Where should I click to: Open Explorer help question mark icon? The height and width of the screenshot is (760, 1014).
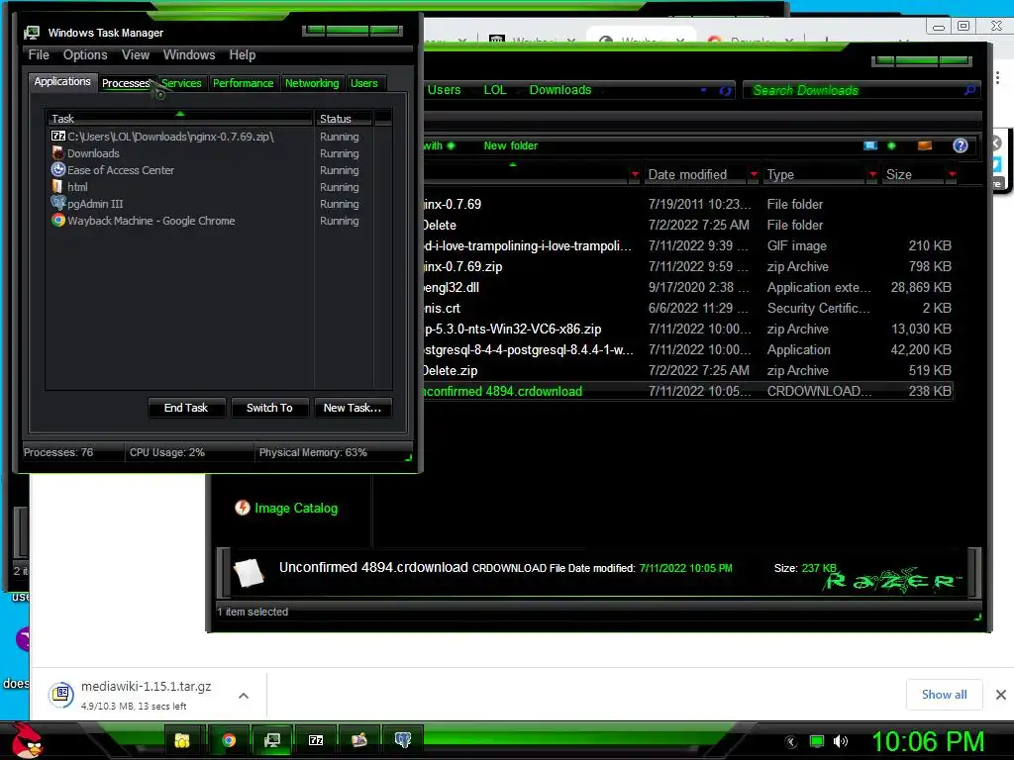pyautogui.click(x=960, y=145)
